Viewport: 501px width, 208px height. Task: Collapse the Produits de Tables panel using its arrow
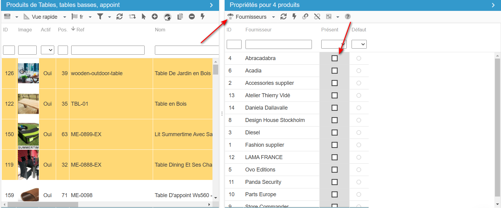211,5
